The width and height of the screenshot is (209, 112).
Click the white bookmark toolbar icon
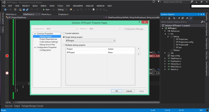(x=94, y=10)
